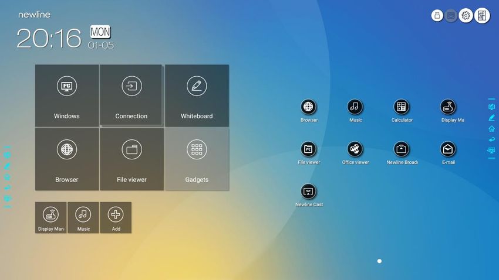
Task: Click the Add shortcut button
Action: 116,217
